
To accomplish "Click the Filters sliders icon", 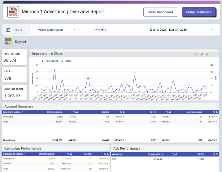I will (x=8, y=30).
